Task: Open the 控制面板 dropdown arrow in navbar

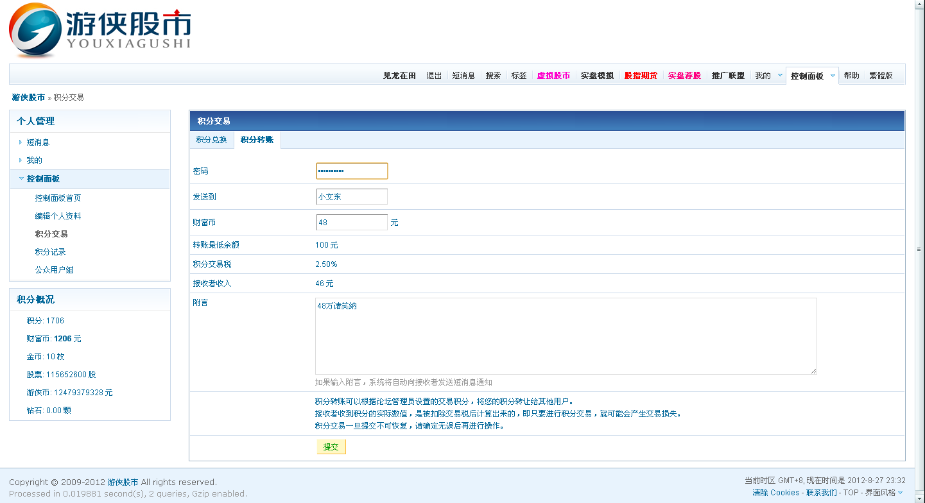Action: (x=833, y=76)
